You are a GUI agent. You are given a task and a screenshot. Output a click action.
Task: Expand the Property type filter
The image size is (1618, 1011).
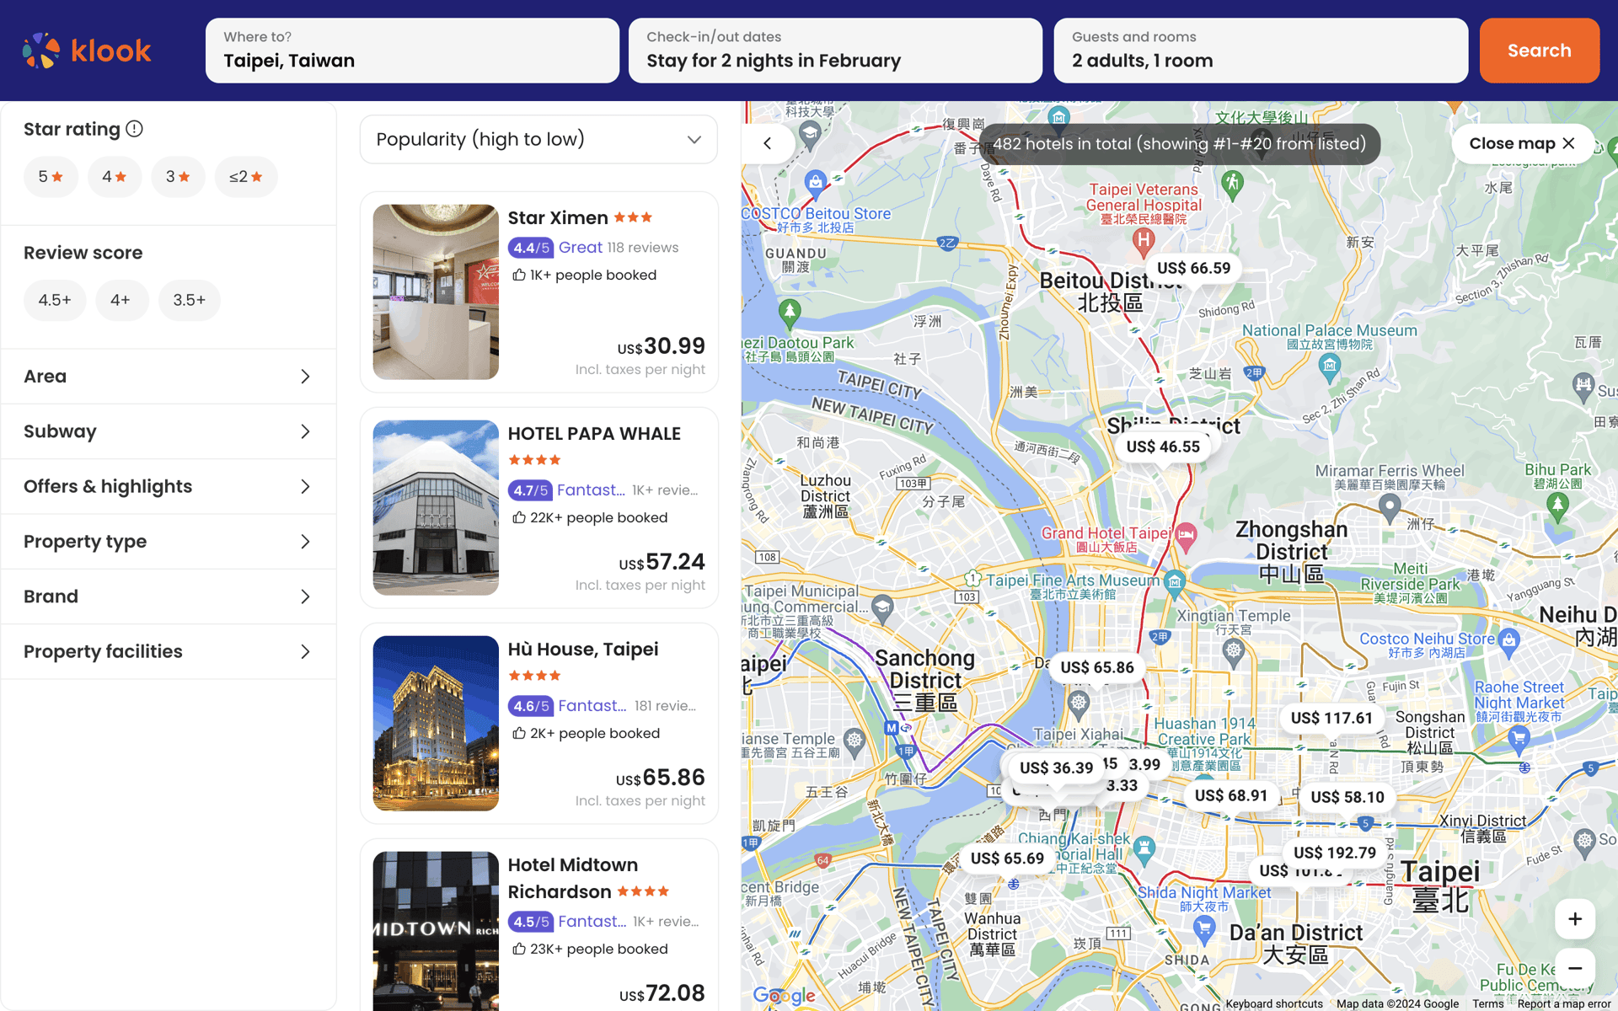click(x=169, y=542)
